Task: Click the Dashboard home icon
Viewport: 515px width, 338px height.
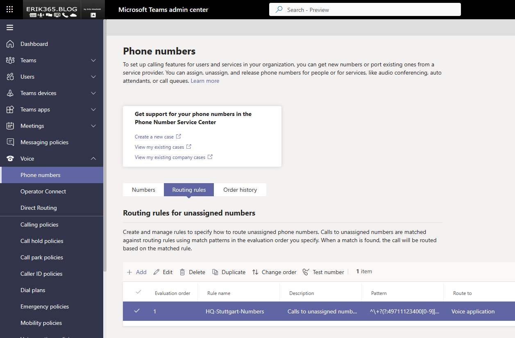Action: coord(10,44)
